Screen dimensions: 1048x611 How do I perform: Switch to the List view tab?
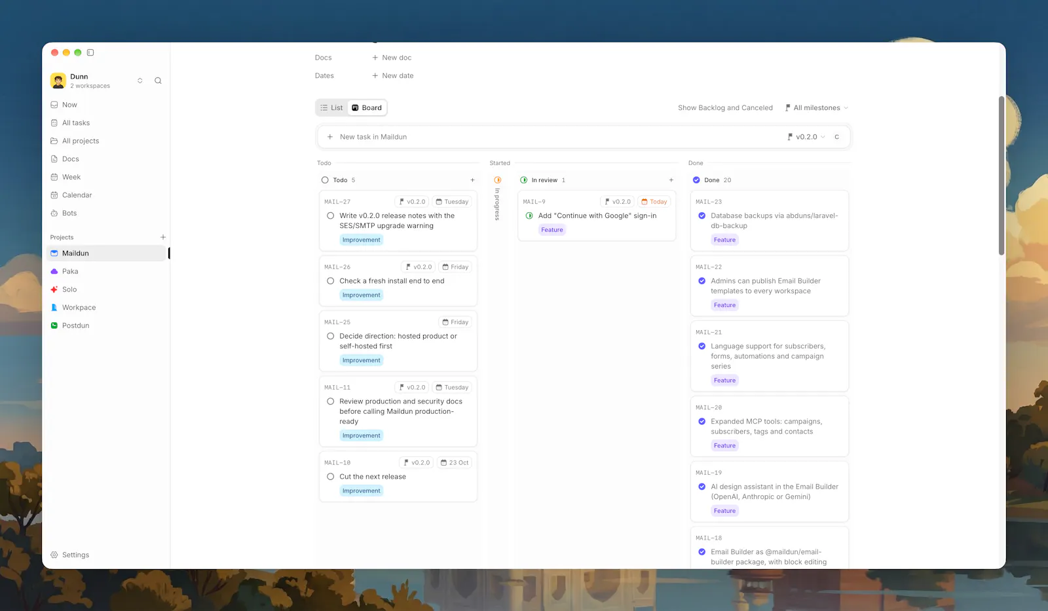click(332, 108)
